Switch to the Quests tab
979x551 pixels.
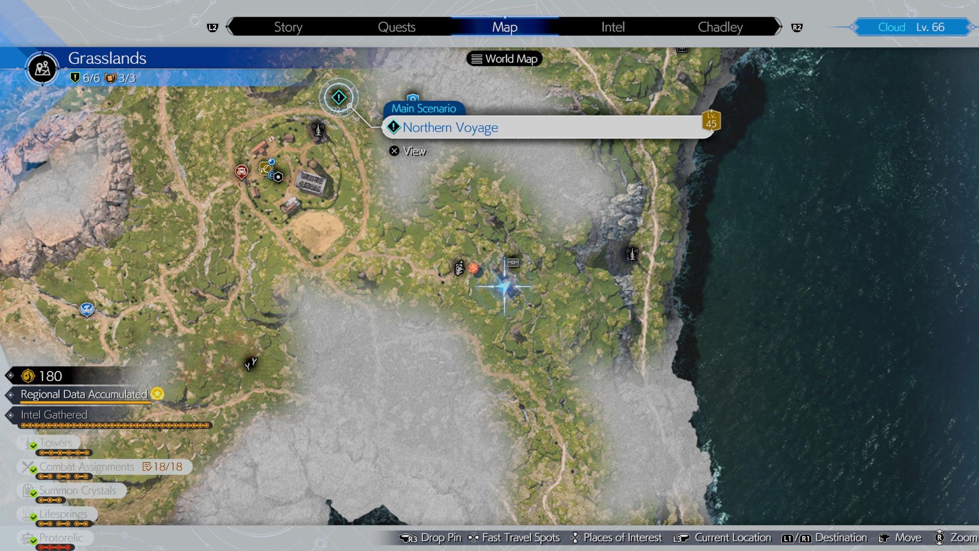point(396,27)
